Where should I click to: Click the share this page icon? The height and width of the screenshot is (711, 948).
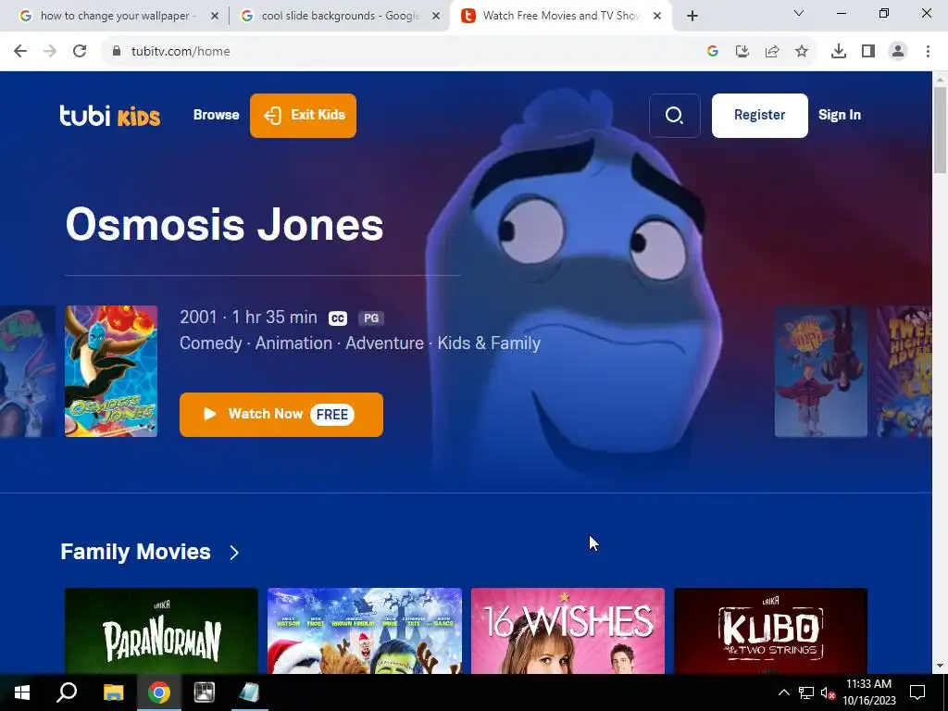click(772, 52)
